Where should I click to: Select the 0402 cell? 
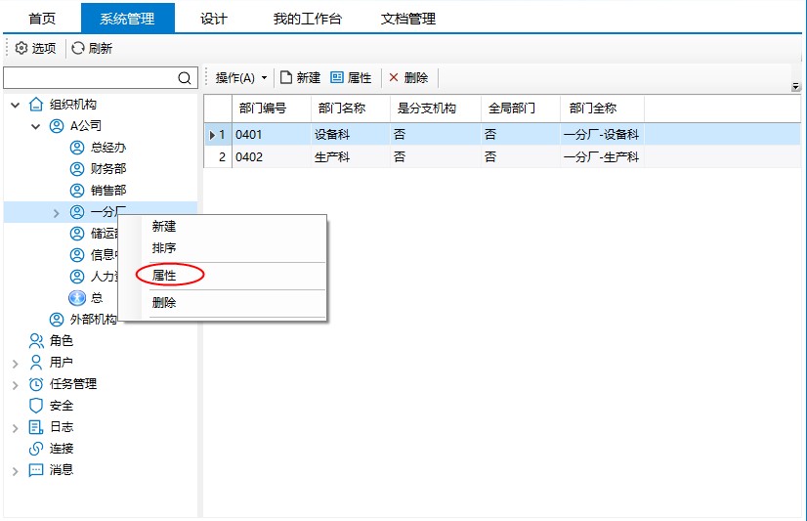(x=272, y=156)
